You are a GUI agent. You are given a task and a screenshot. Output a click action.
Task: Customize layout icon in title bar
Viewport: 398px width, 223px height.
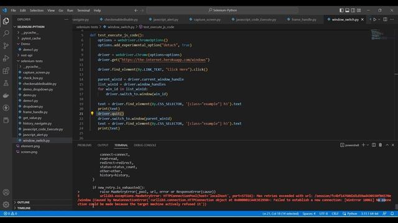359,11
